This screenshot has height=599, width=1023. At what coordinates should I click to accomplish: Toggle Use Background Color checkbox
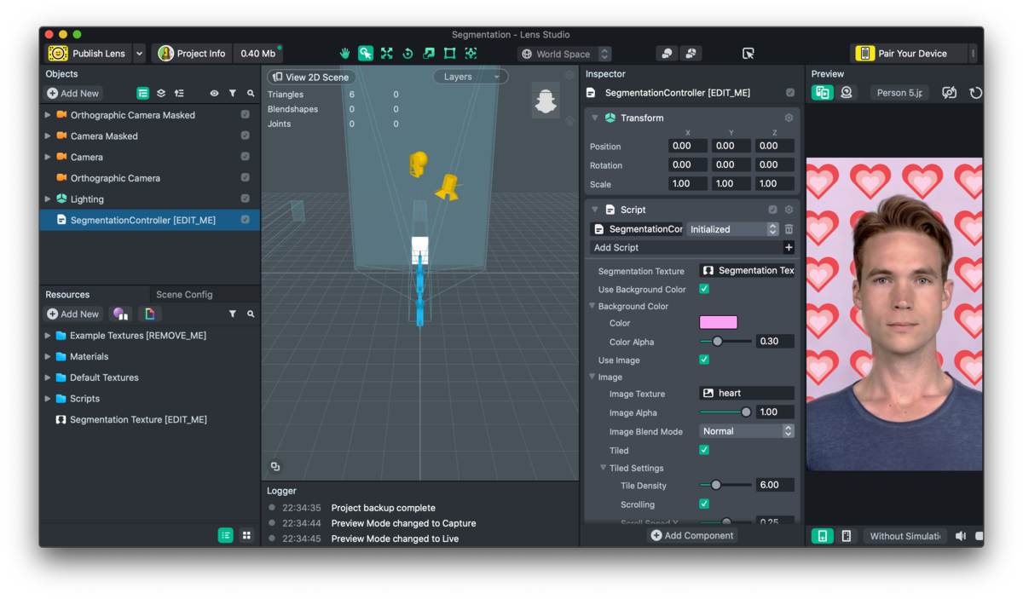pyautogui.click(x=704, y=290)
